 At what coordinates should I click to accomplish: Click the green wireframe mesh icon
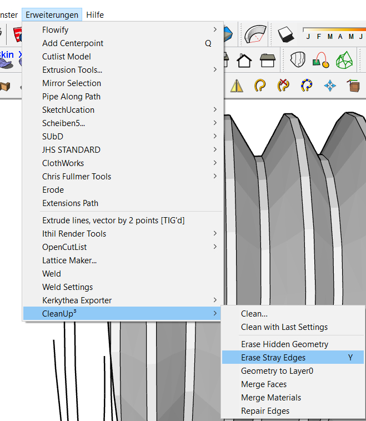pos(347,59)
